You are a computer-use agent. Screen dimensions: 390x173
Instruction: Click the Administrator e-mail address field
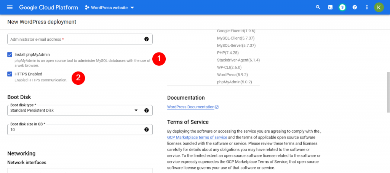80,39
